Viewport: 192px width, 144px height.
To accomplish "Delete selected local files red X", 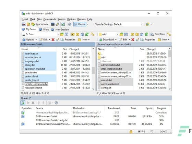I will click(x=53, y=40).
